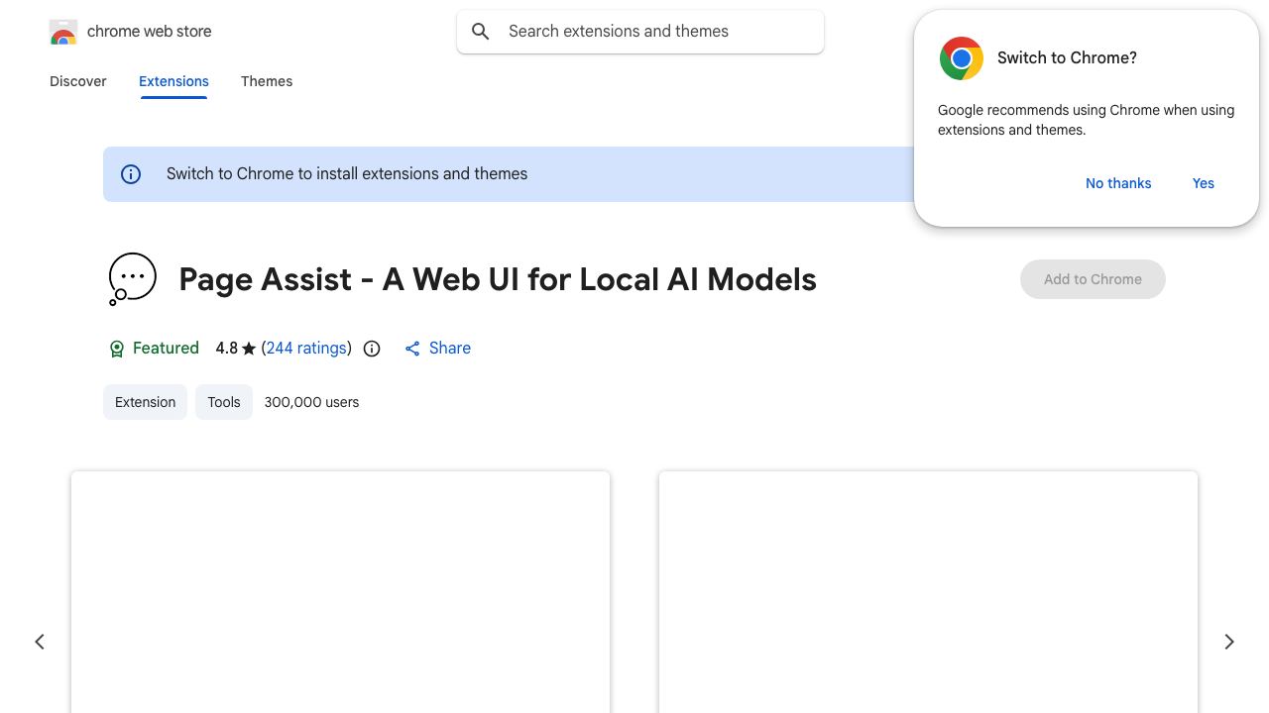Show next screenshot with right arrow
1269x713 pixels.
1229,642
